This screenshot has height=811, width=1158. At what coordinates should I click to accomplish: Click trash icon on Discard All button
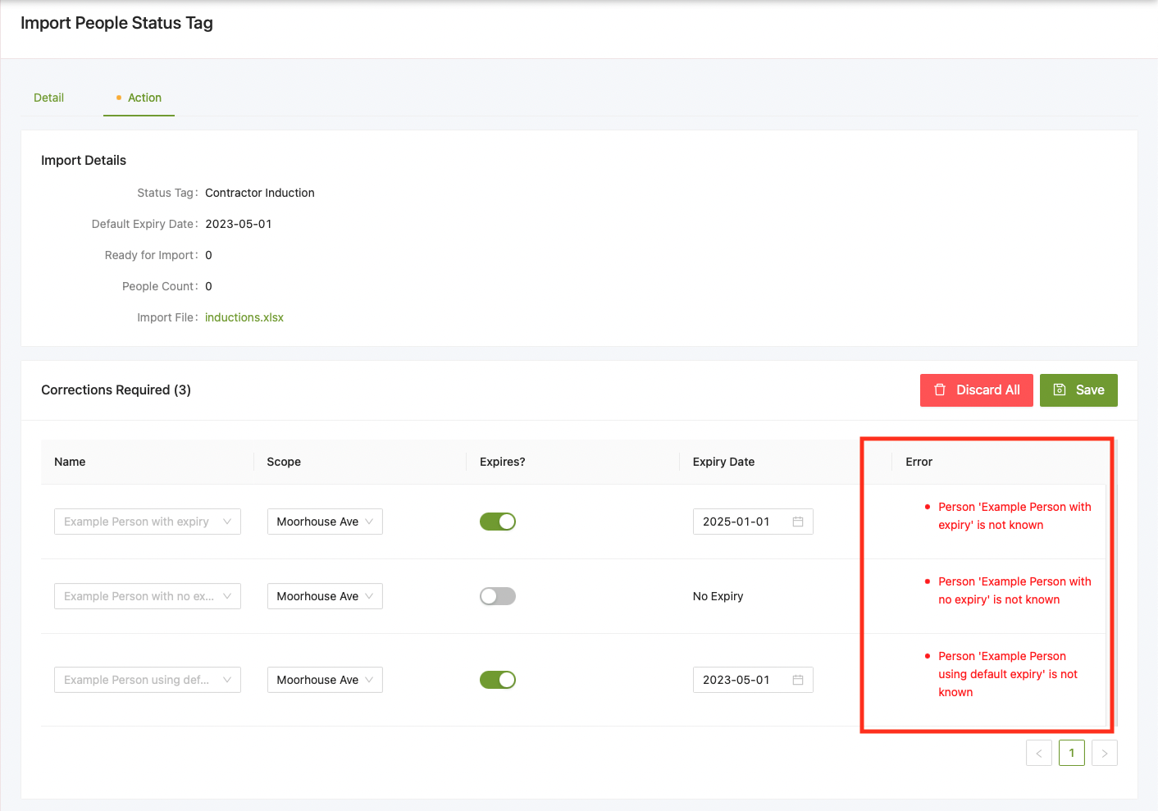point(940,390)
